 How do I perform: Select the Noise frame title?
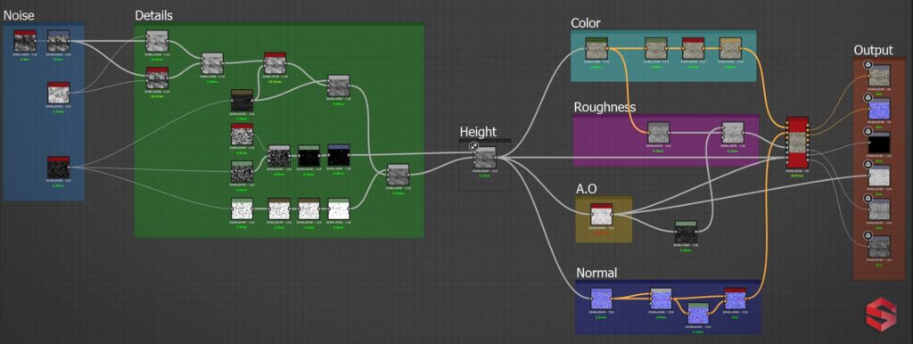pyautogui.click(x=20, y=16)
